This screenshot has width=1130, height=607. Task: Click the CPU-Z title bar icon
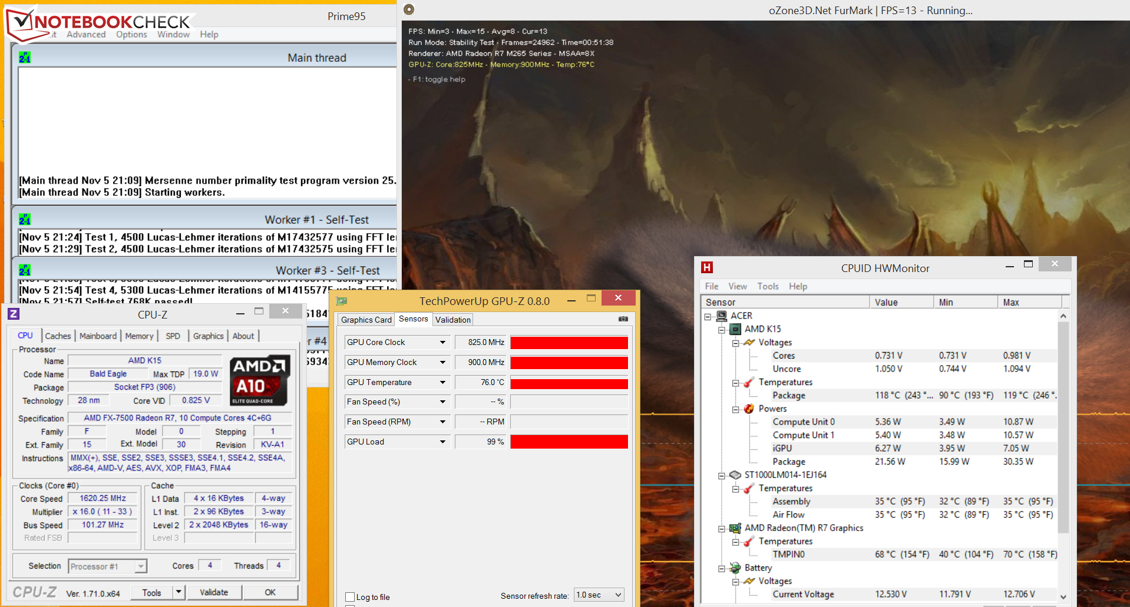pyautogui.click(x=14, y=314)
